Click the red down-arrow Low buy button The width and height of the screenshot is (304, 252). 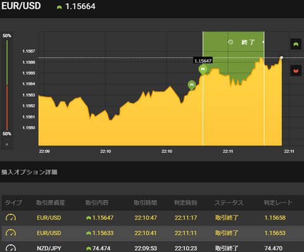pyautogui.click(x=296, y=70)
